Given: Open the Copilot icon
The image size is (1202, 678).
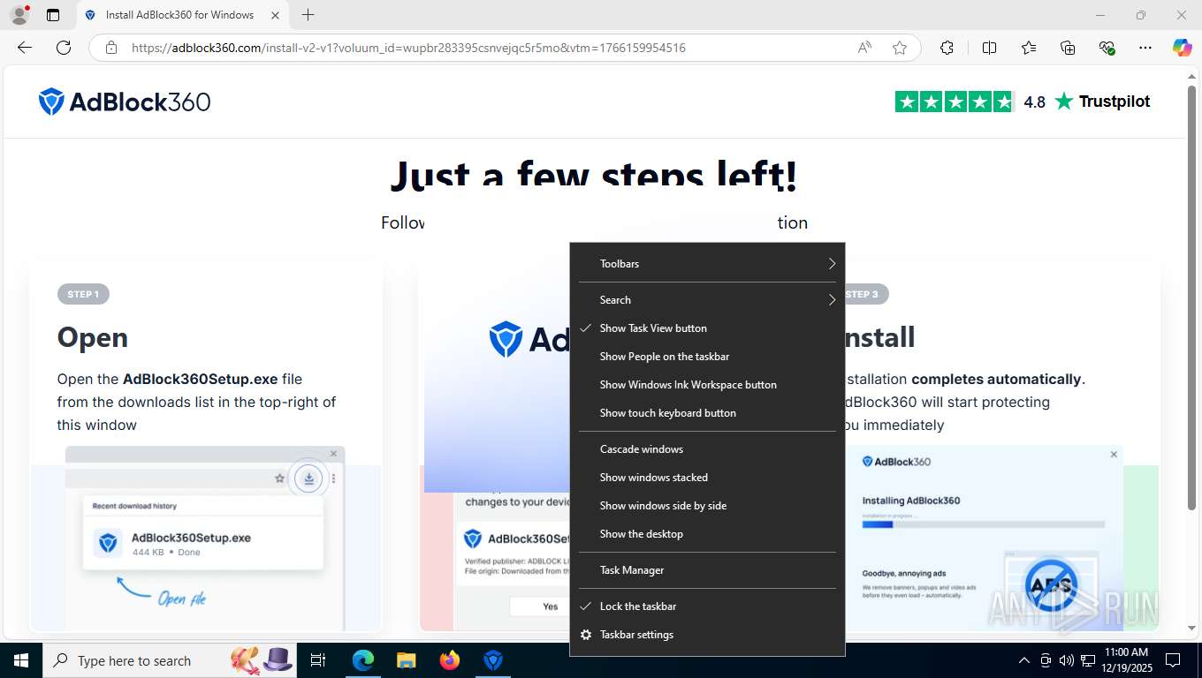Looking at the screenshot, I should click(x=1183, y=48).
